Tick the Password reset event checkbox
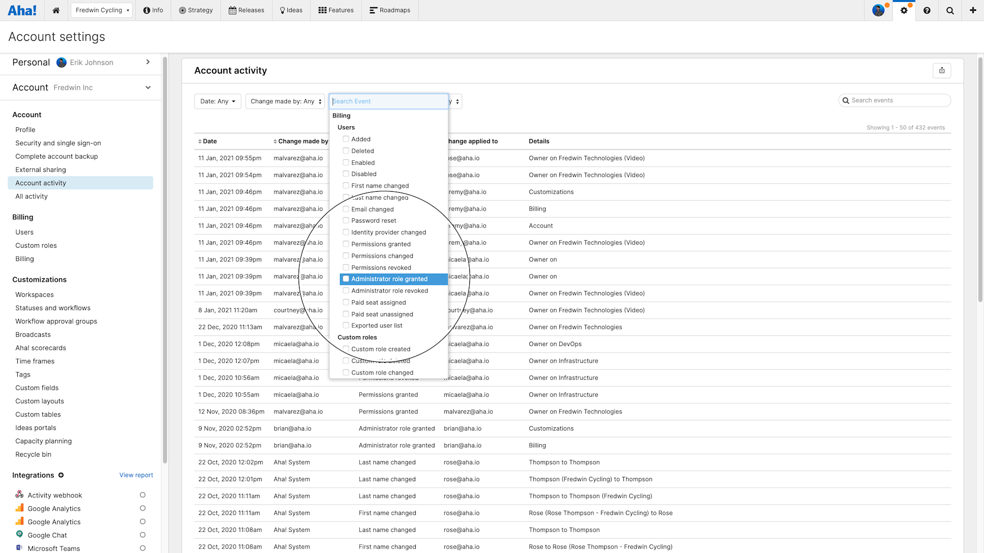Viewport: 984px width, 553px height. coord(346,221)
